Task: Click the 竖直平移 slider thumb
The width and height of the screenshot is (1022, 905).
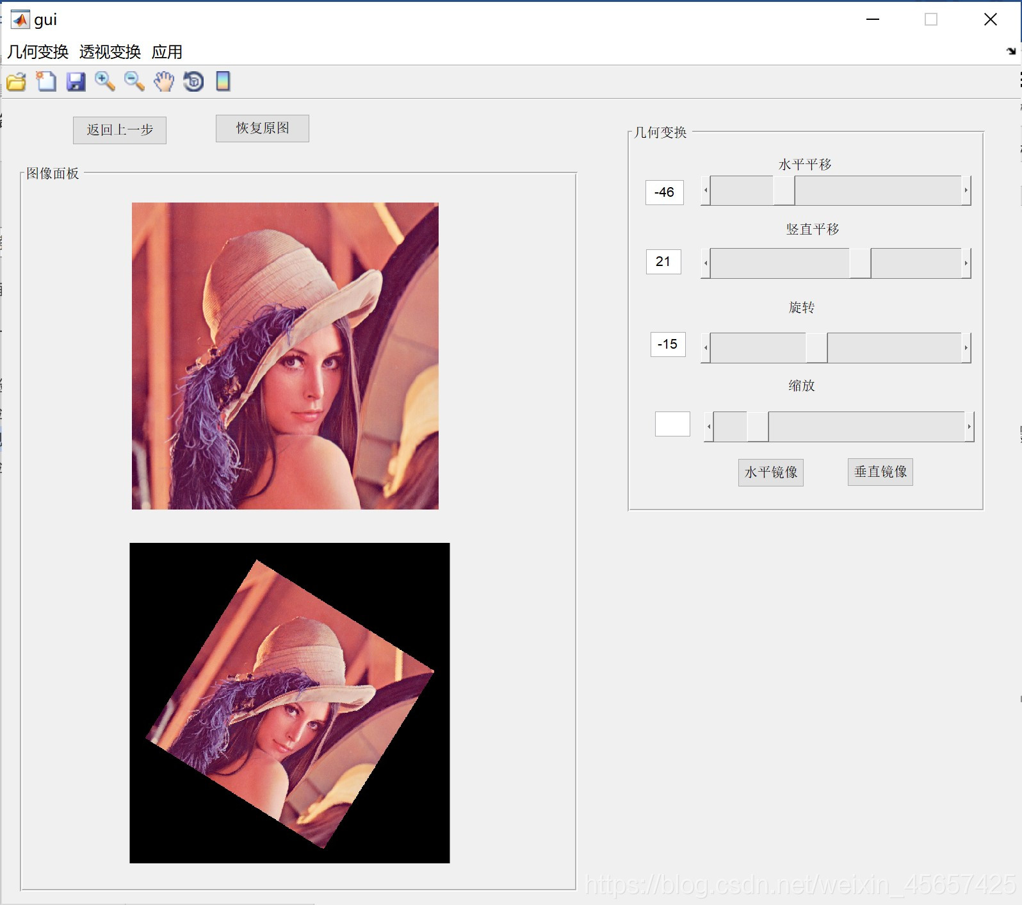Action: coord(860,263)
